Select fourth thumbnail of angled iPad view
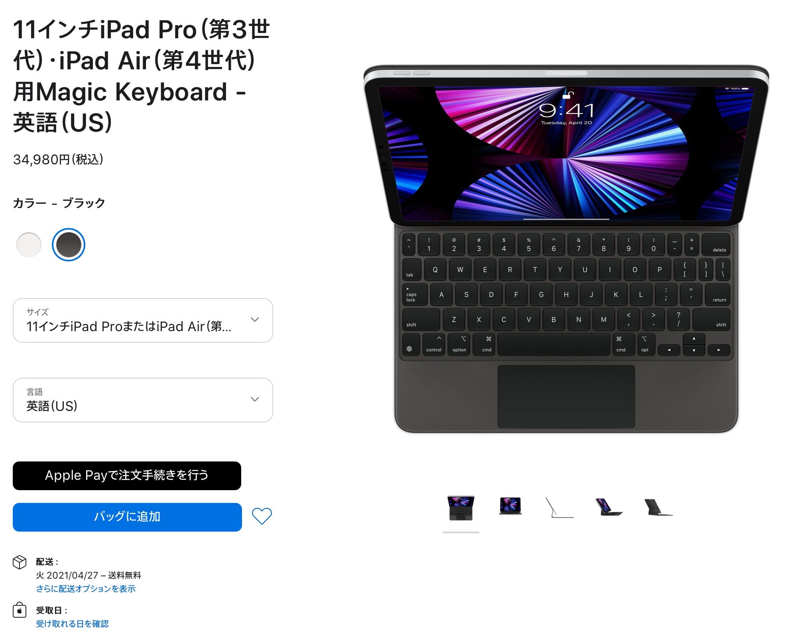The width and height of the screenshot is (791, 640). (x=609, y=507)
